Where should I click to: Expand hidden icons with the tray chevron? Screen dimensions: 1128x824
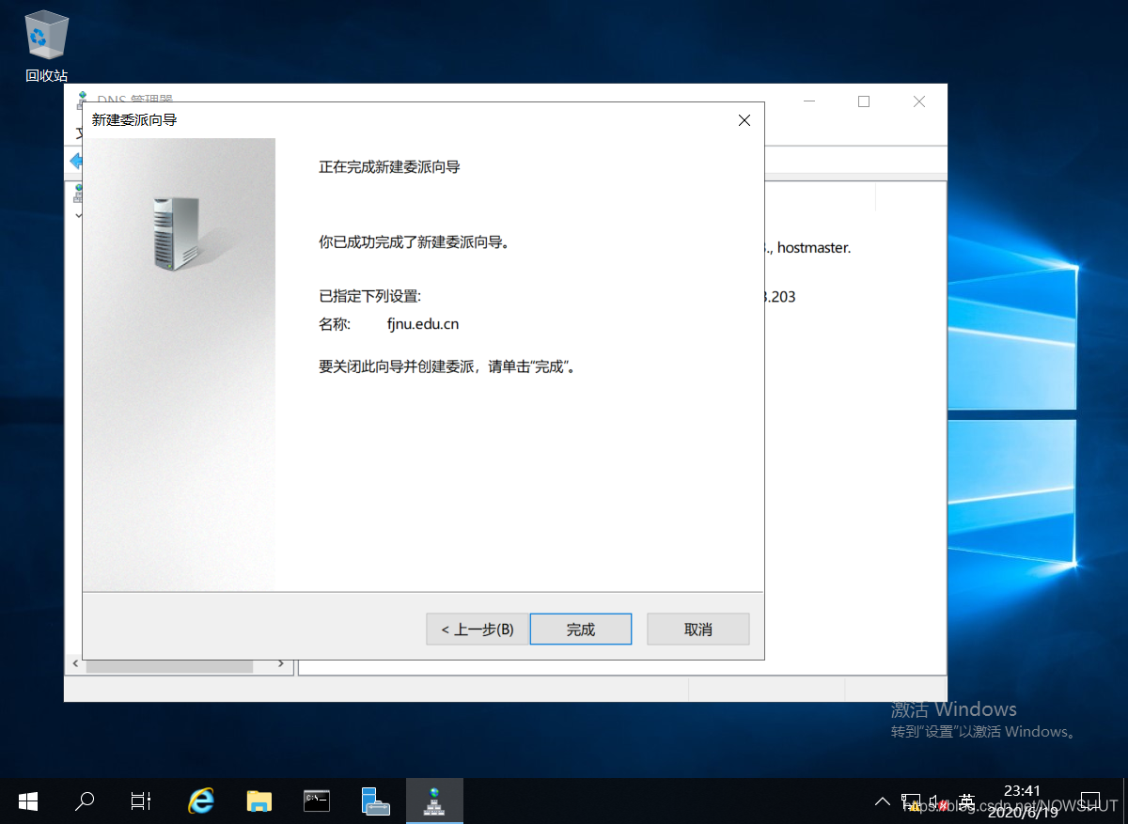[882, 801]
